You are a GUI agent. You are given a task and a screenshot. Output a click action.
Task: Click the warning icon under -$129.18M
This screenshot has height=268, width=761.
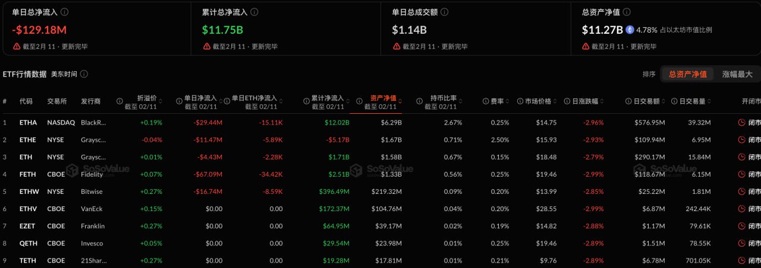(x=17, y=46)
